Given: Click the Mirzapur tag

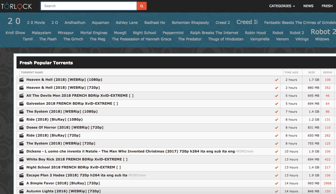Looking at the screenshot, I should 66,33.
